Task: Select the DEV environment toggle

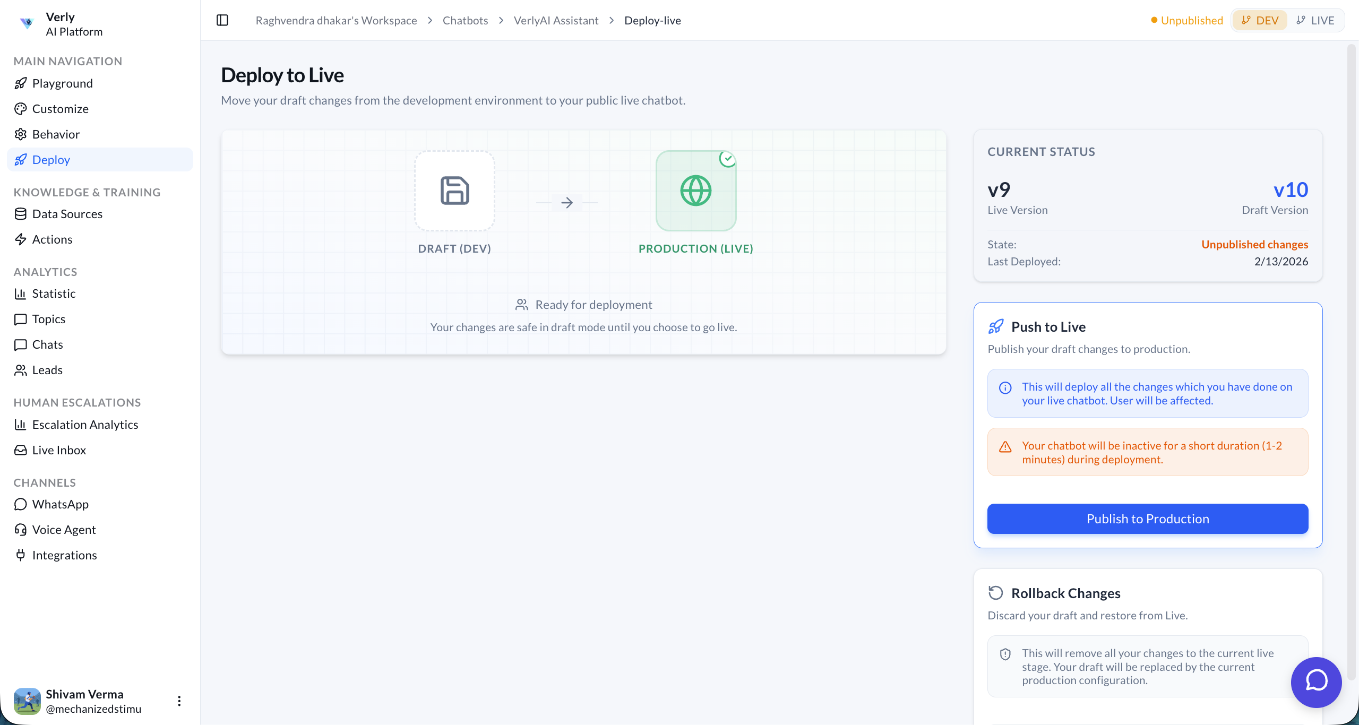Action: point(1260,20)
